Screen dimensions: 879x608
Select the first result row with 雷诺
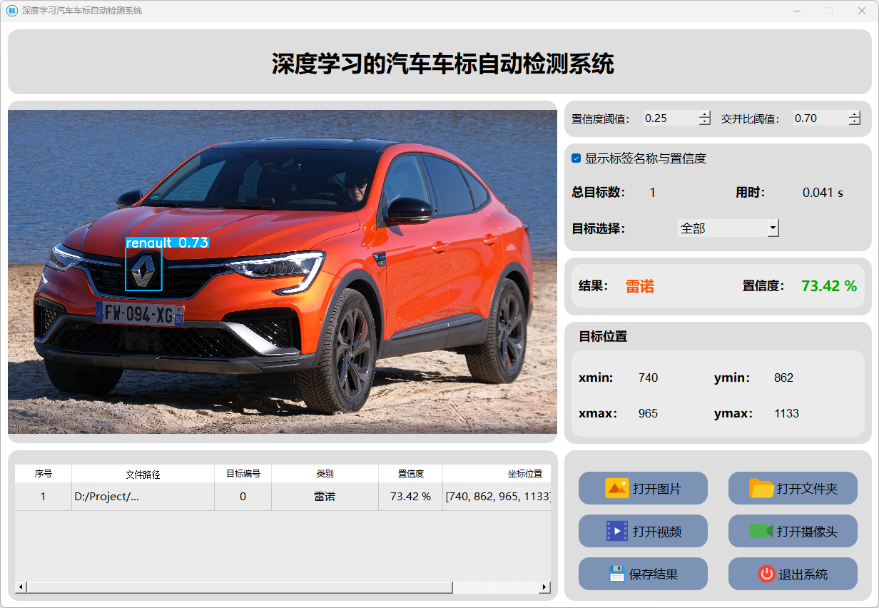pyautogui.click(x=325, y=497)
